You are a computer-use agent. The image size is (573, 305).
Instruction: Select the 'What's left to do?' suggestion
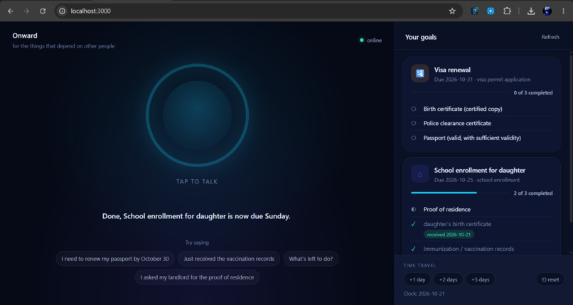click(x=311, y=259)
